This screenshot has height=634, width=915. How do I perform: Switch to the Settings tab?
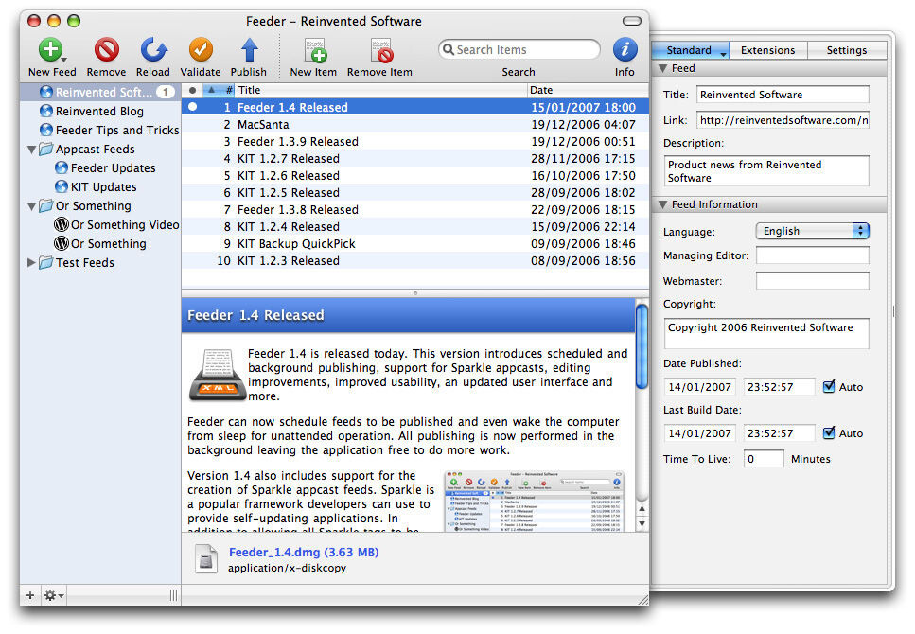pyautogui.click(x=847, y=50)
